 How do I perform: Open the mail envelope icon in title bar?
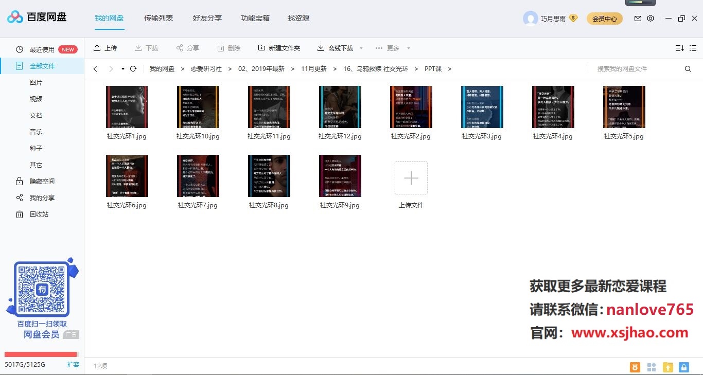pyautogui.click(x=638, y=19)
